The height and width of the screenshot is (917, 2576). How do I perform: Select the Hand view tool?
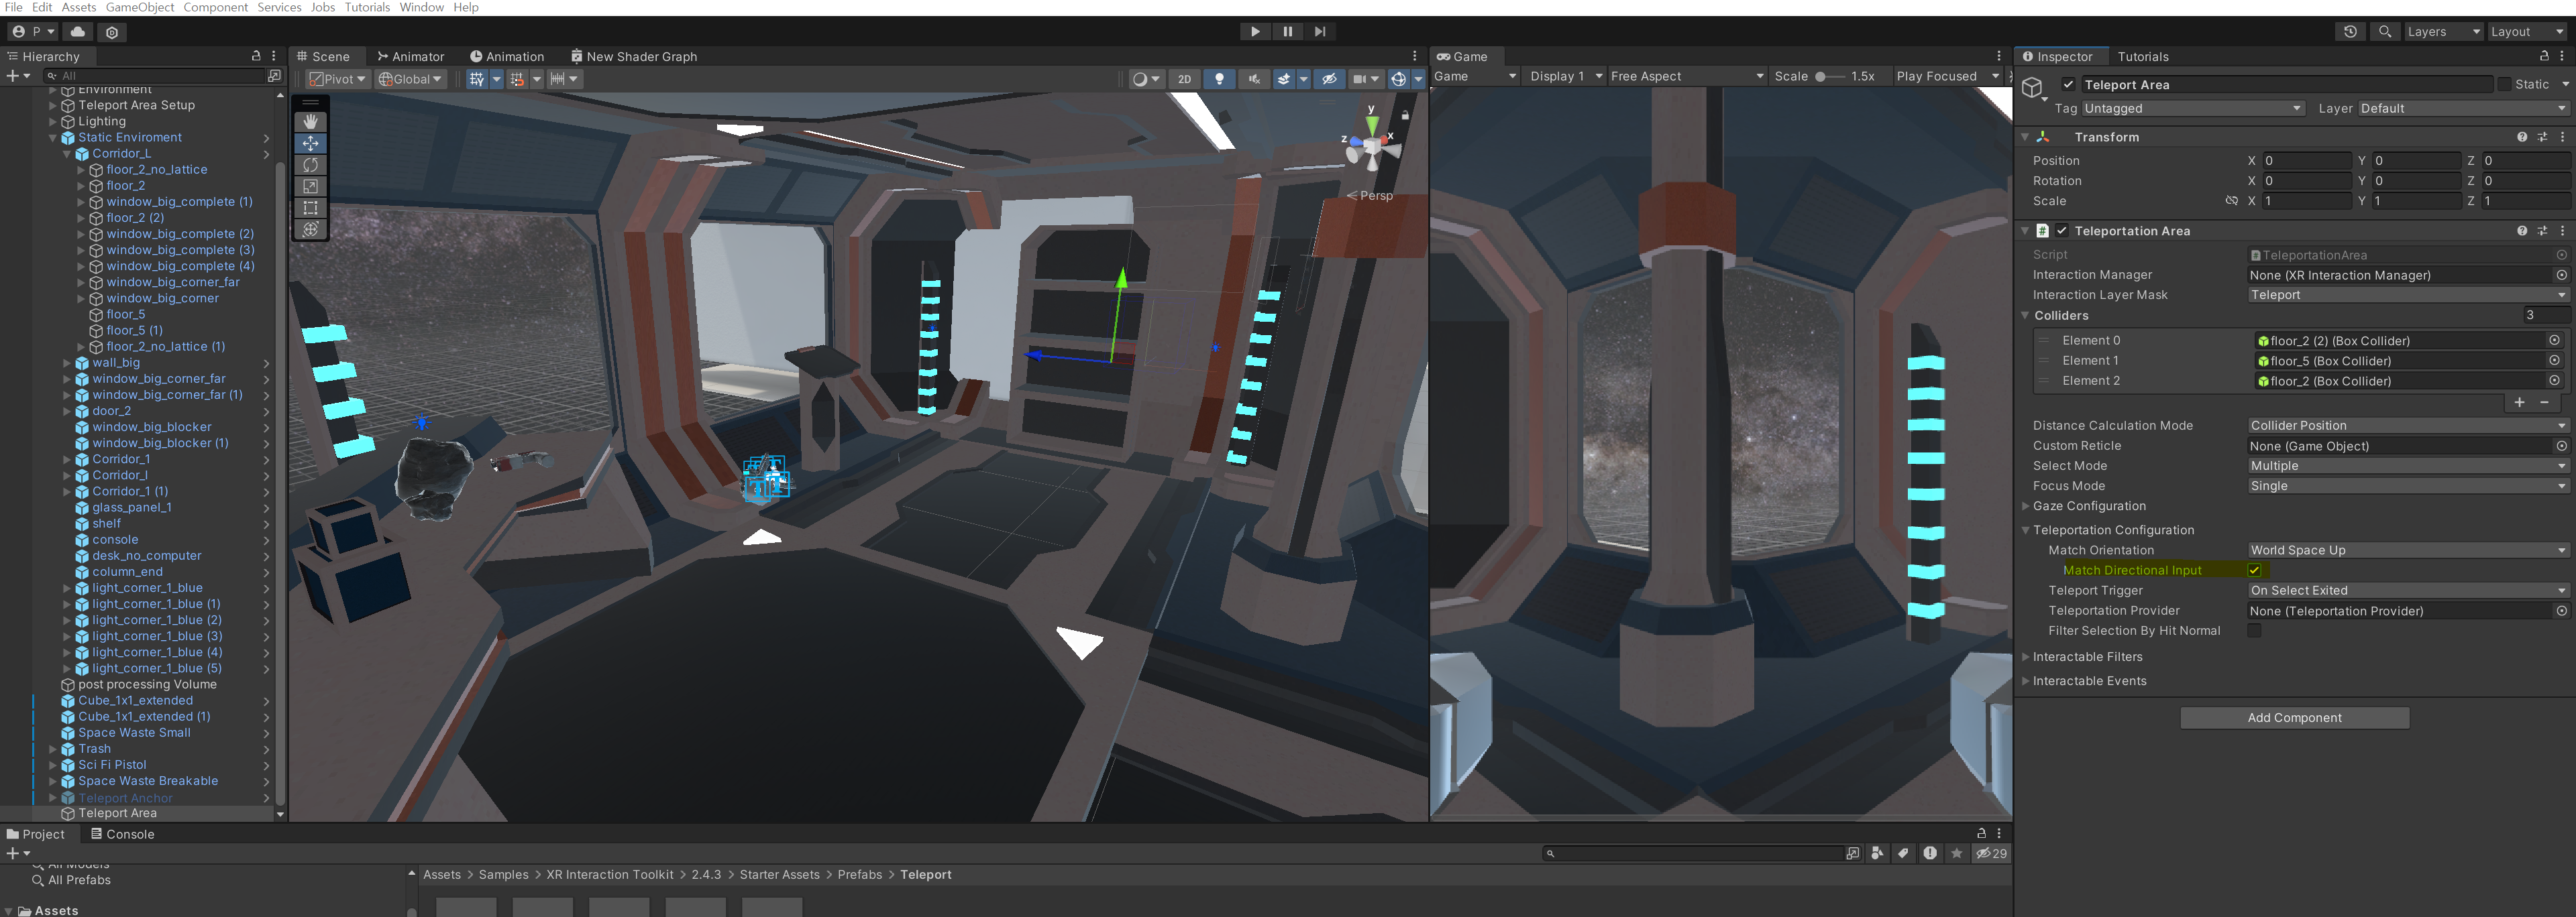point(310,121)
